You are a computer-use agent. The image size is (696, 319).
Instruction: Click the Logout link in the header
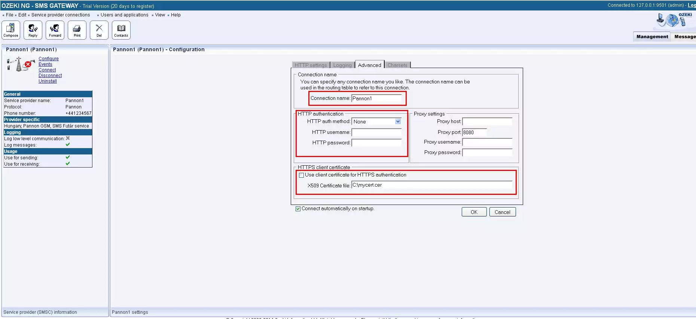coord(692,5)
